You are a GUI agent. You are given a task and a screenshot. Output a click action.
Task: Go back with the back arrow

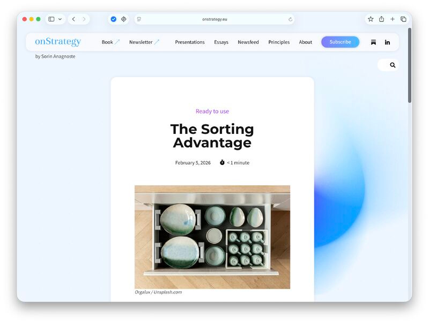tap(73, 19)
